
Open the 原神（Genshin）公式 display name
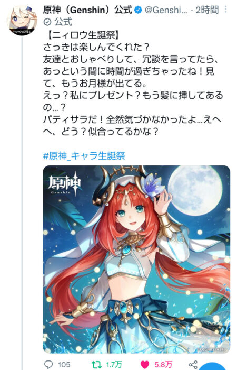(88, 10)
